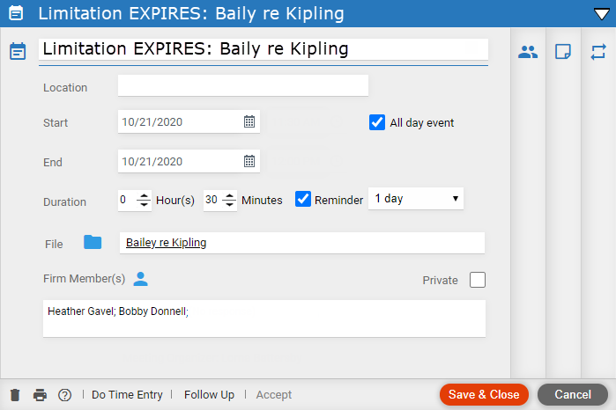This screenshot has height=410, width=616.
Task: Open Start date calendar picker
Action: tap(249, 121)
